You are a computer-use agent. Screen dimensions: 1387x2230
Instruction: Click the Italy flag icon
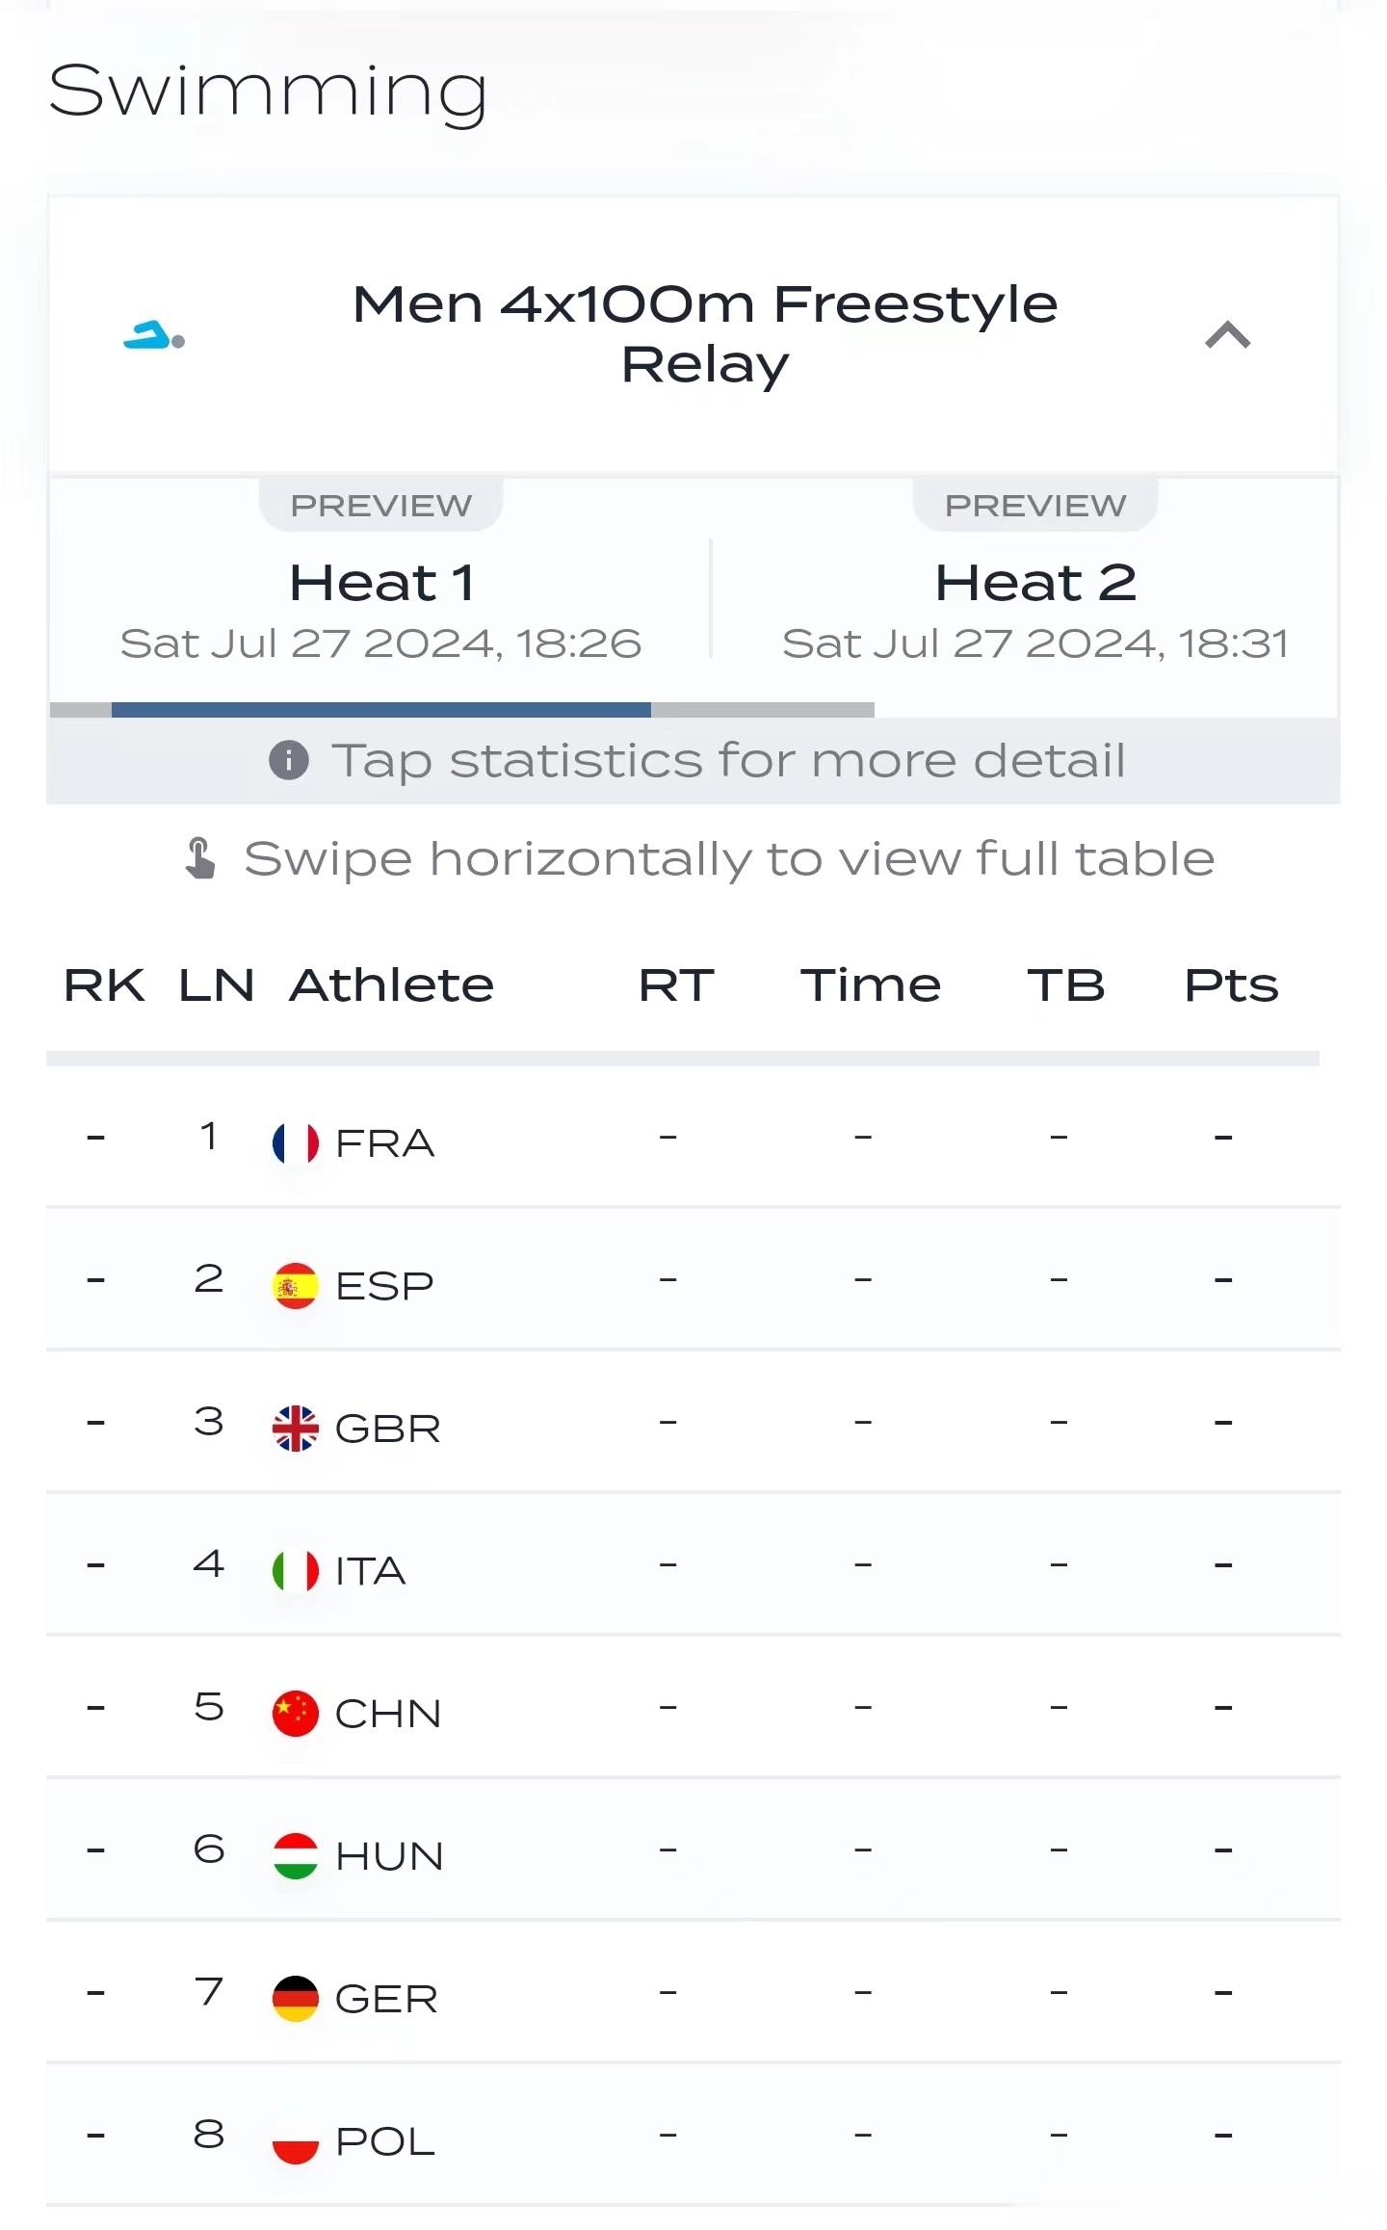pos(296,1571)
